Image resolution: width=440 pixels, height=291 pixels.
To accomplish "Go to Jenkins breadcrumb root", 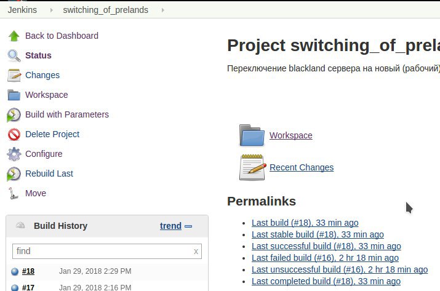I will (x=22, y=10).
